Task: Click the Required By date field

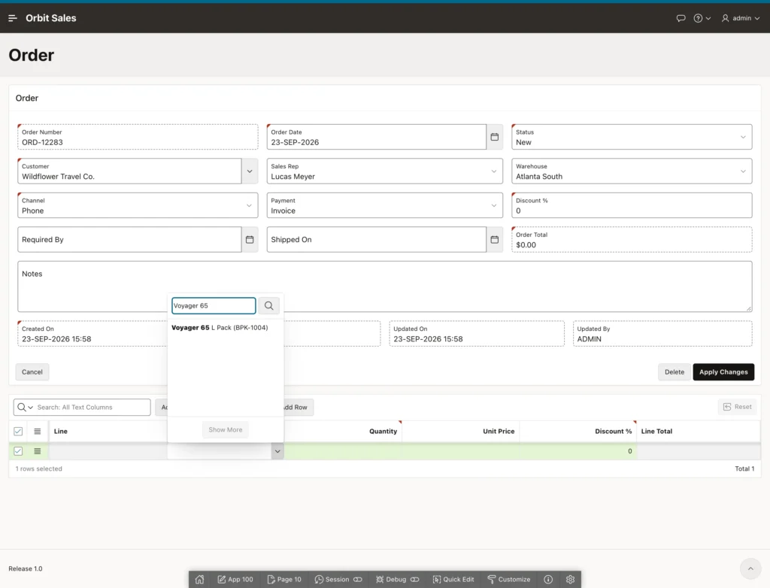Action: click(x=129, y=240)
